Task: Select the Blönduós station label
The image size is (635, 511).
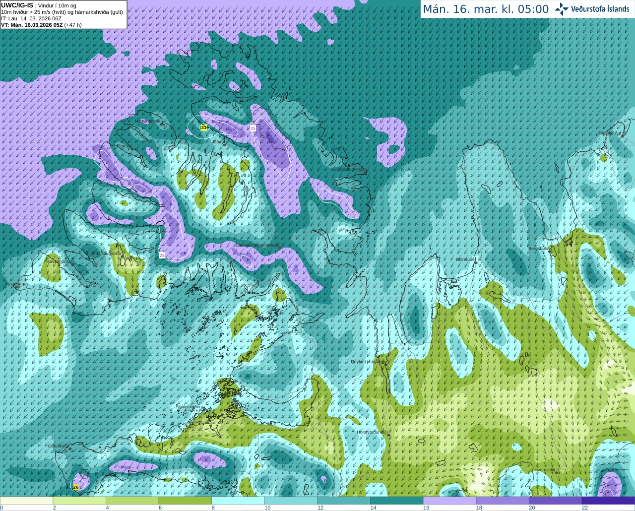Action: pos(465,259)
